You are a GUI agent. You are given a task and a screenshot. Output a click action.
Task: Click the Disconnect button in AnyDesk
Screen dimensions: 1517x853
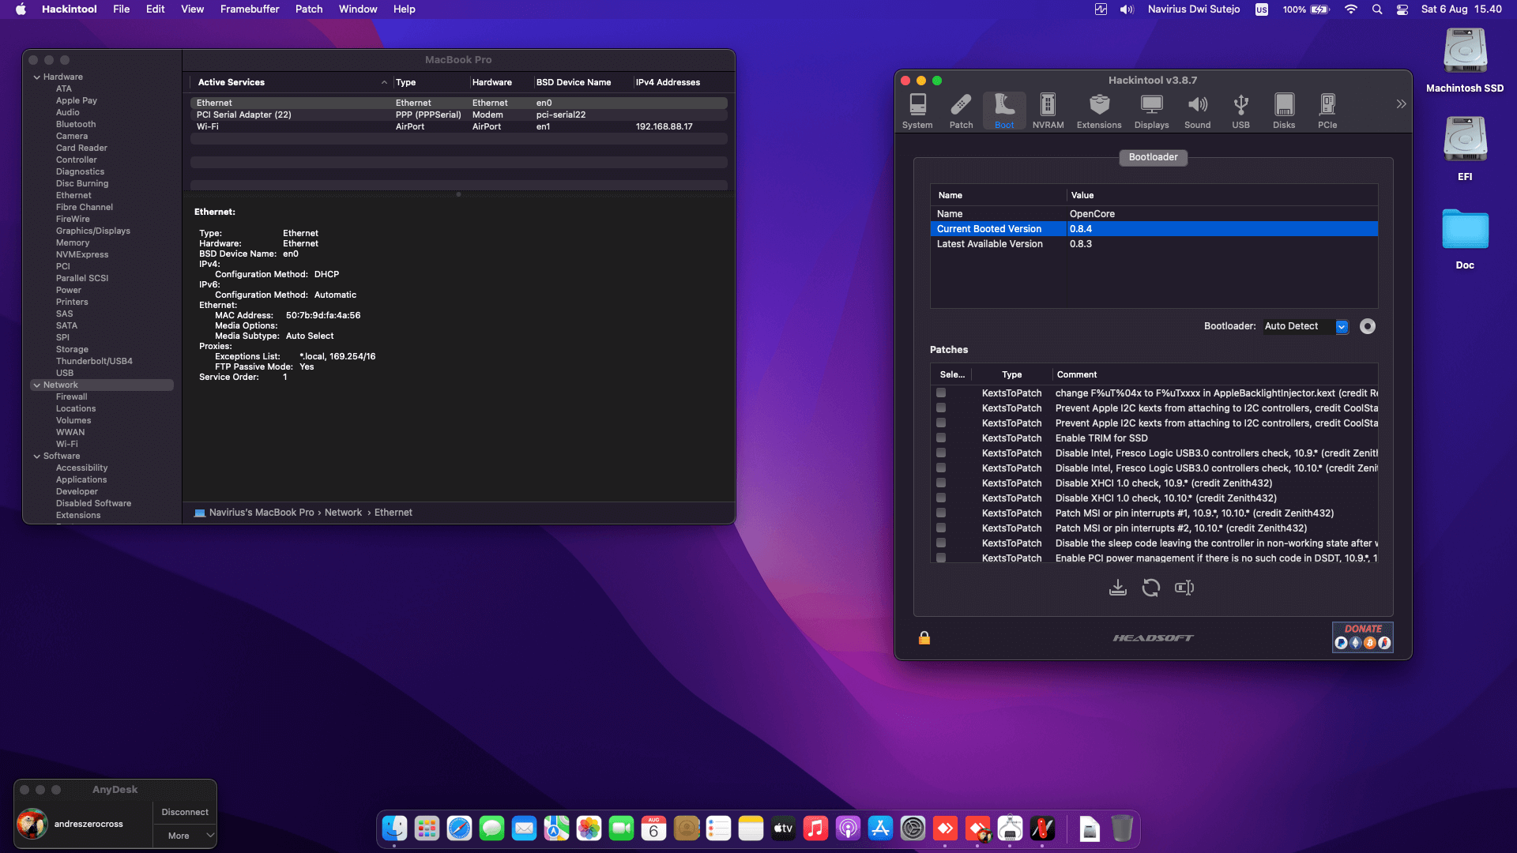[185, 812]
